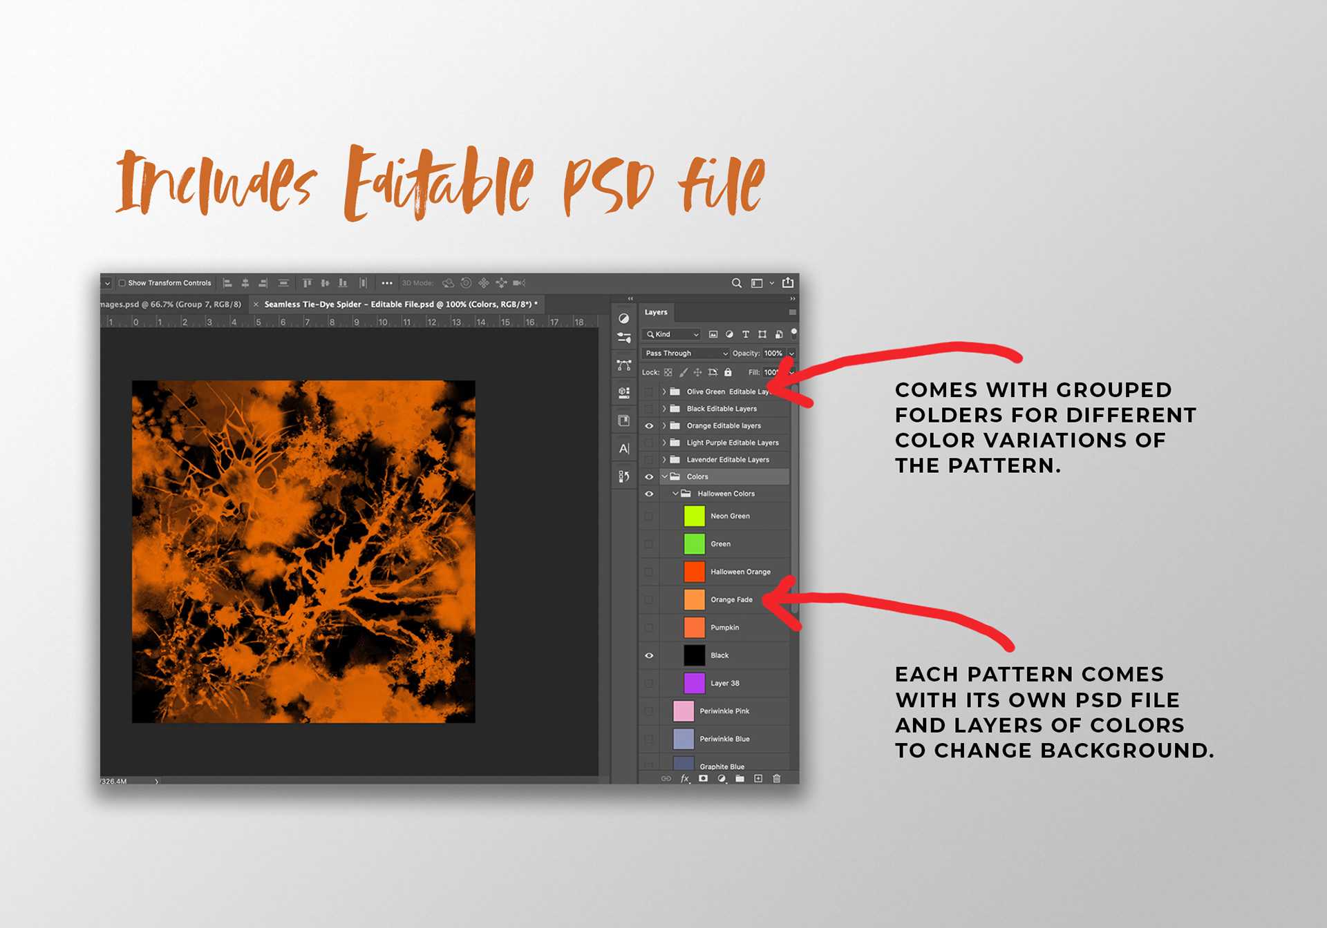1327x928 pixels.
Task: Click the Opacity value field
Action: click(x=773, y=353)
